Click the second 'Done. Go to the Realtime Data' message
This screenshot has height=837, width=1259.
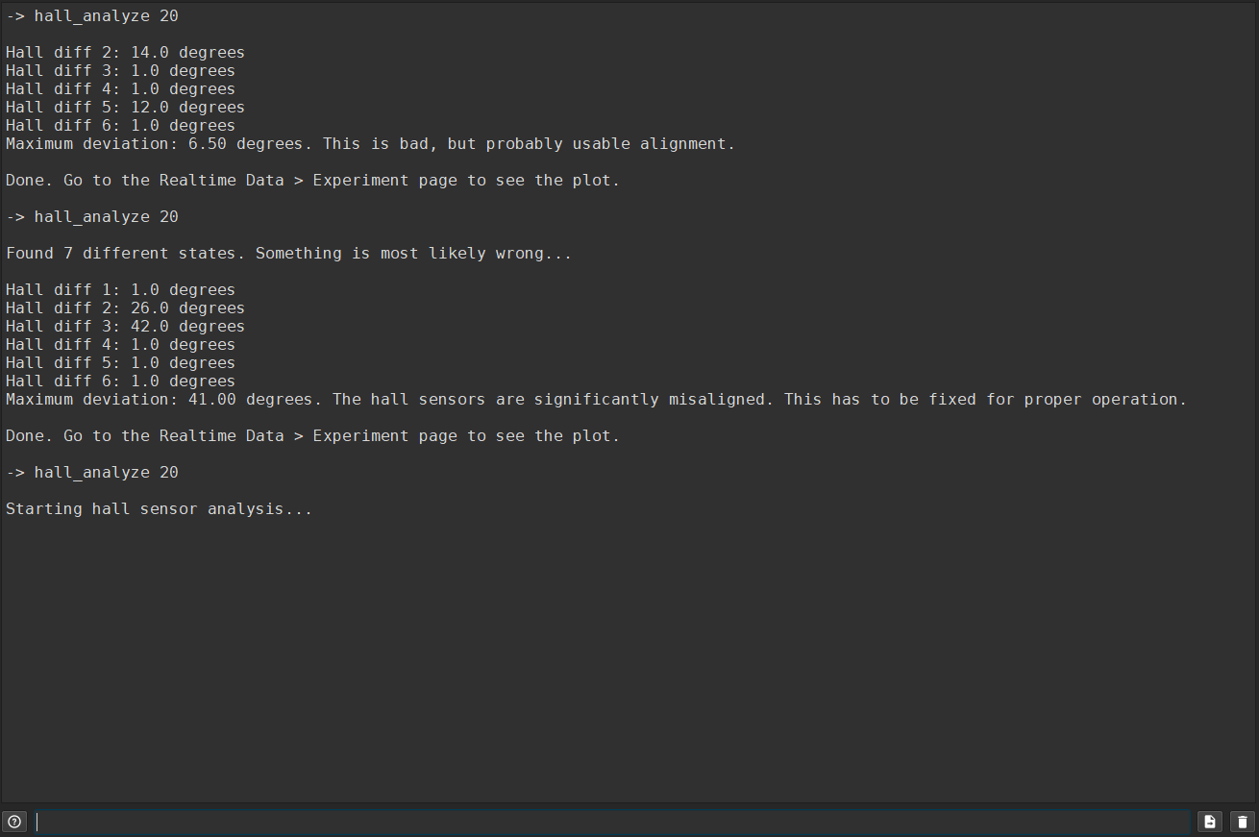[x=313, y=436]
